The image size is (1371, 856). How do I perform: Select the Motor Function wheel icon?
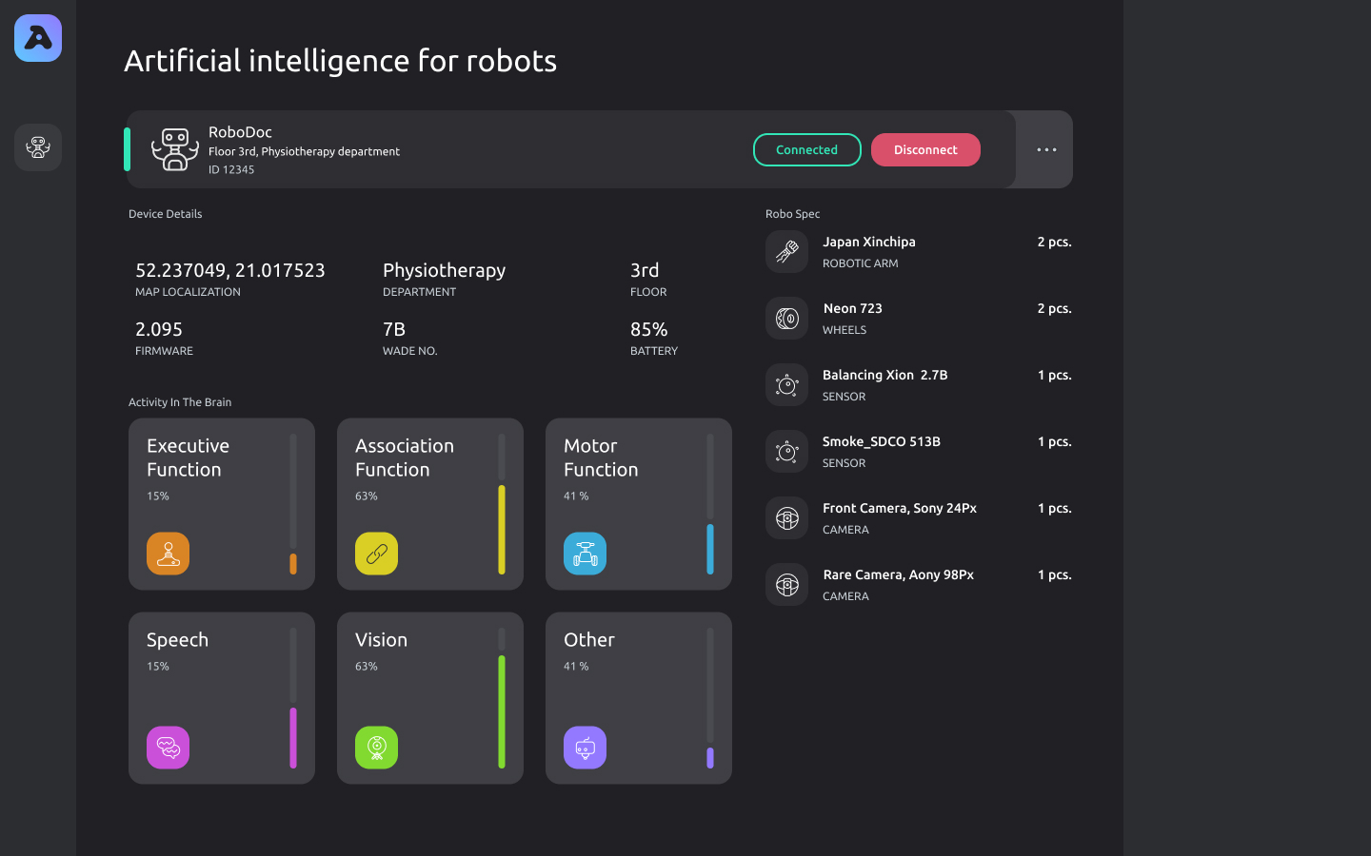click(585, 553)
